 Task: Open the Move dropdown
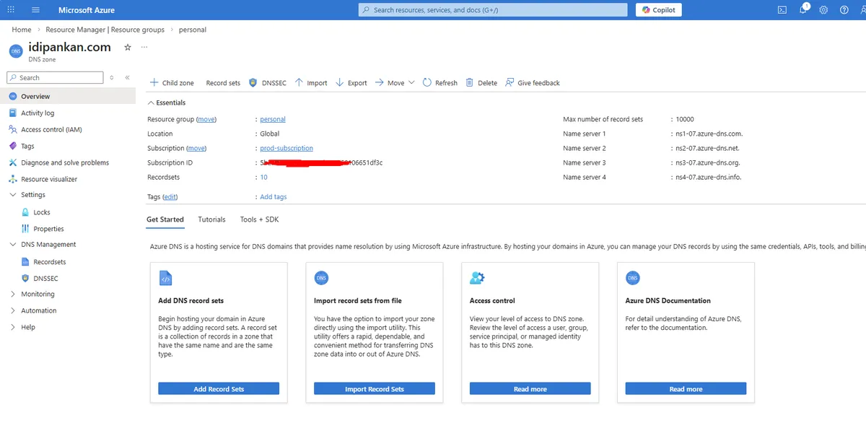394,82
